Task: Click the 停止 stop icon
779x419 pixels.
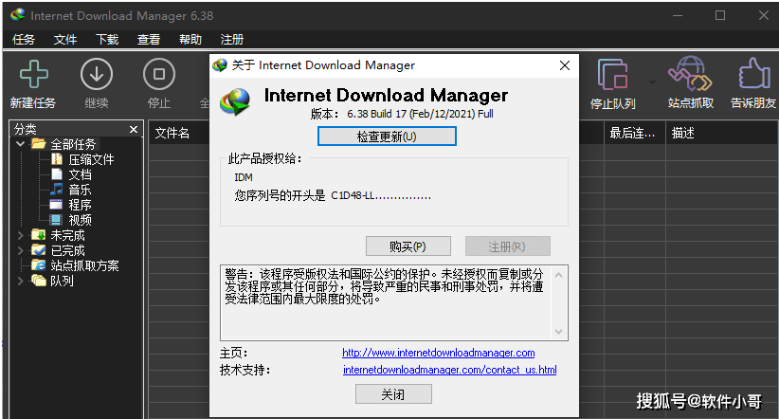Action: pyautogui.click(x=159, y=74)
